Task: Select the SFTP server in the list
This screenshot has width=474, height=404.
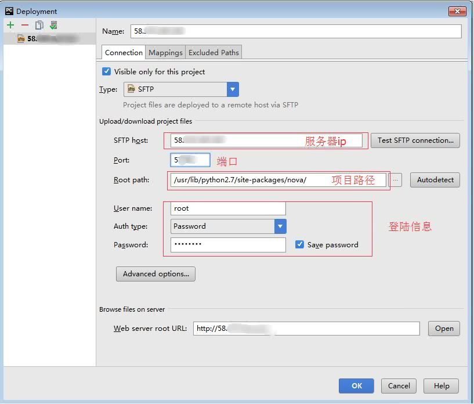Action: 49,39
